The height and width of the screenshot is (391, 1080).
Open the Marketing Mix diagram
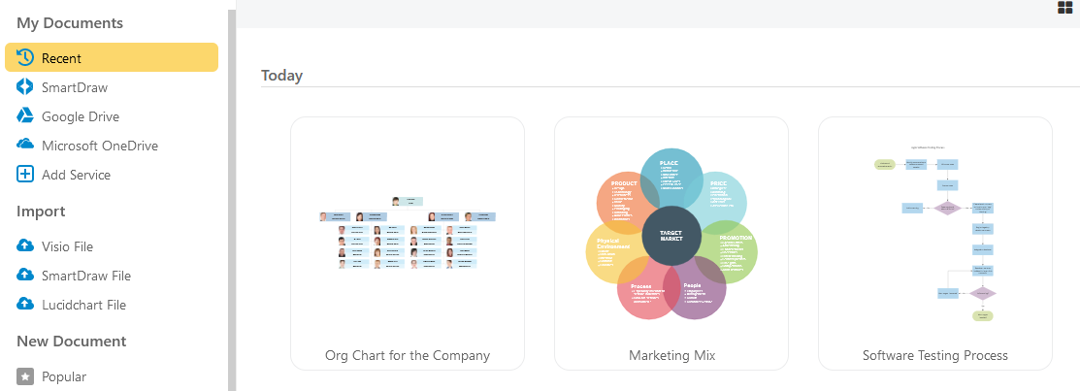click(671, 243)
